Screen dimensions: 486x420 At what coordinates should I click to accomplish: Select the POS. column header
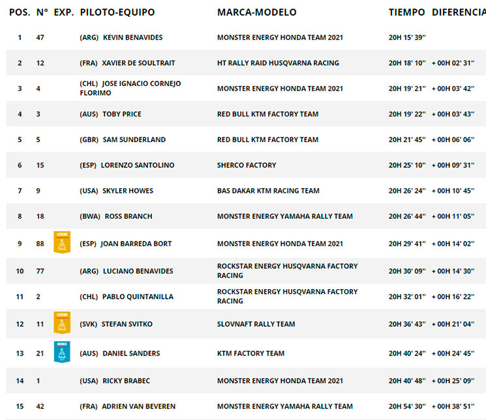[x=20, y=12]
